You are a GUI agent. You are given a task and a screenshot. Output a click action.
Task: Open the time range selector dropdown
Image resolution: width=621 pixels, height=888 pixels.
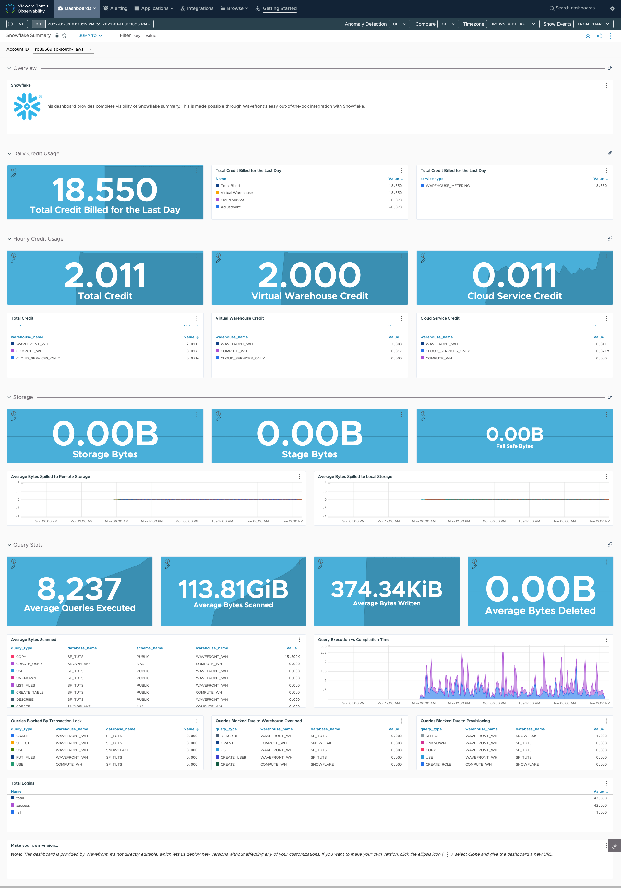99,24
